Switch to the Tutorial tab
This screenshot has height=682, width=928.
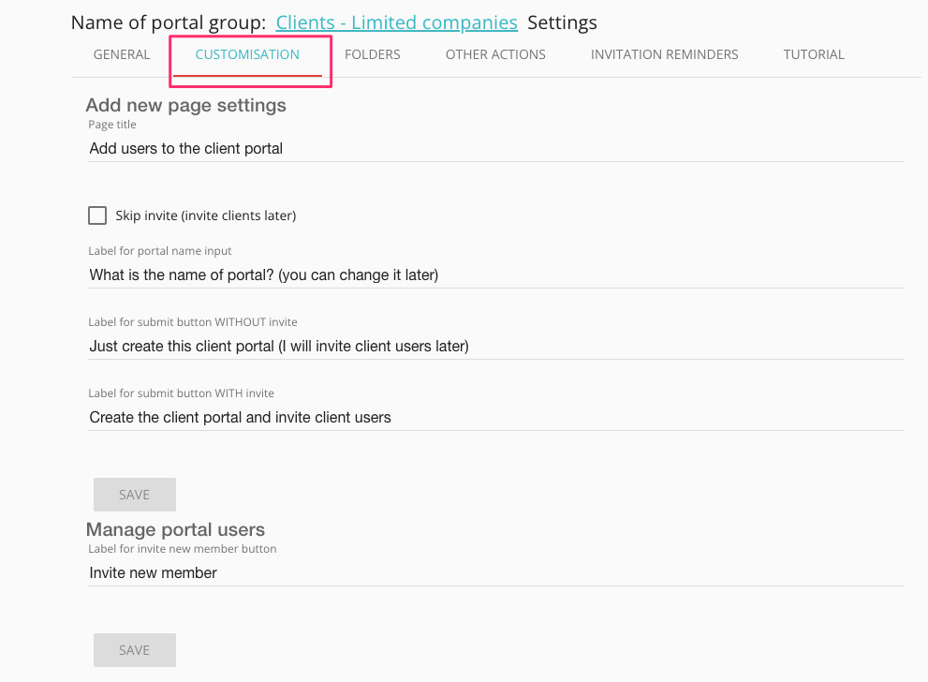pyautogui.click(x=814, y=54)
